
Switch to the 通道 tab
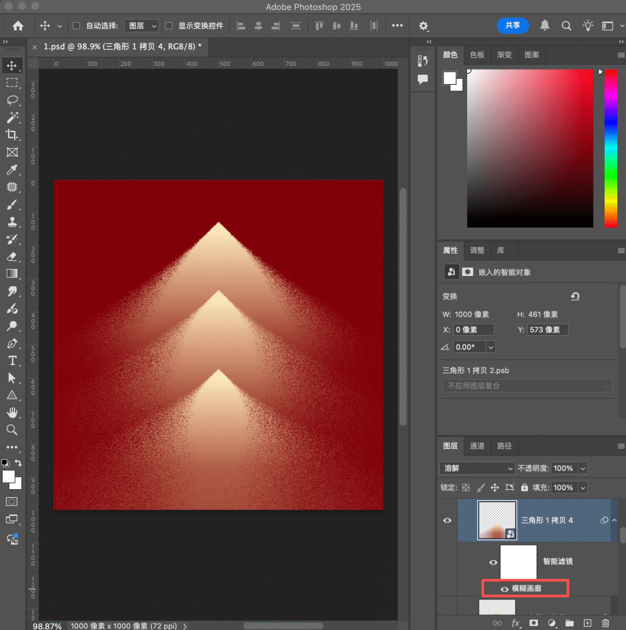(x=477, y=446)
